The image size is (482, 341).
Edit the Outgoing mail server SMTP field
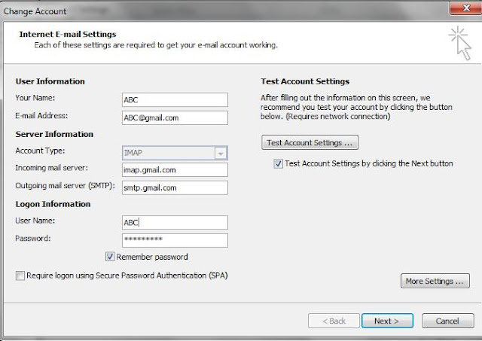click(x=175, y=187)
